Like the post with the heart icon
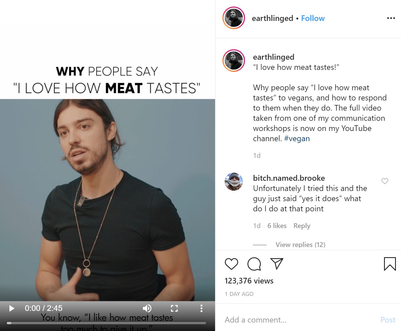The image size is (401, 331). pyautogui.click(x=231, y=264)
